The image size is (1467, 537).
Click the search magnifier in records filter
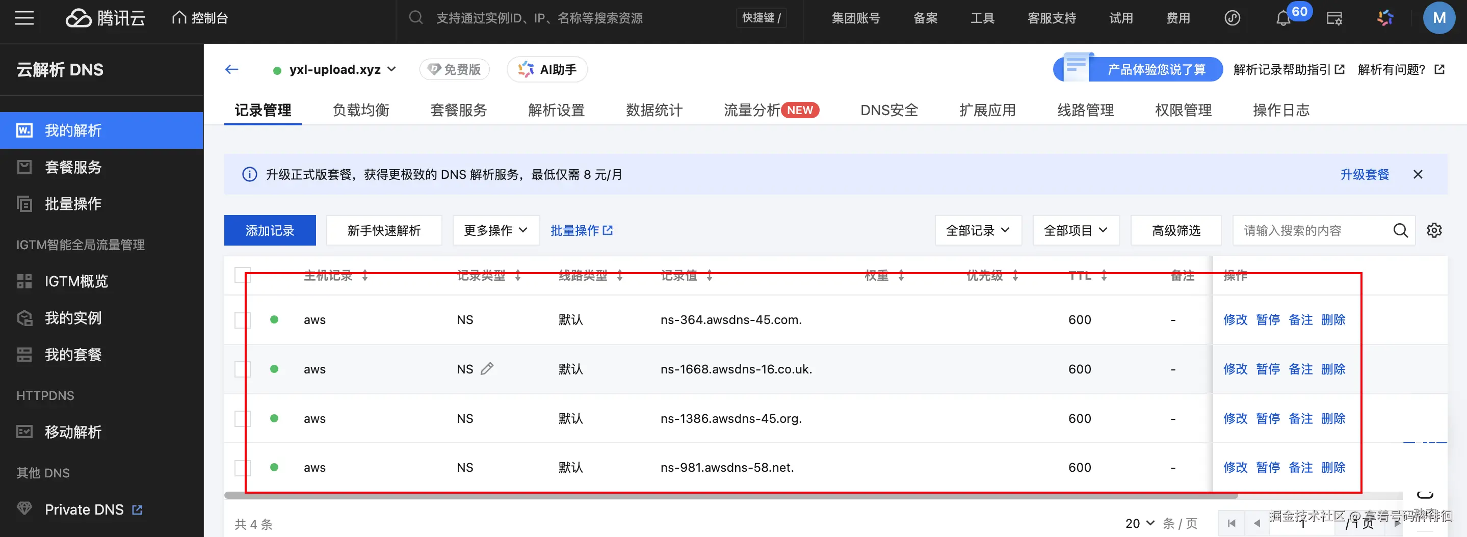1400,231
